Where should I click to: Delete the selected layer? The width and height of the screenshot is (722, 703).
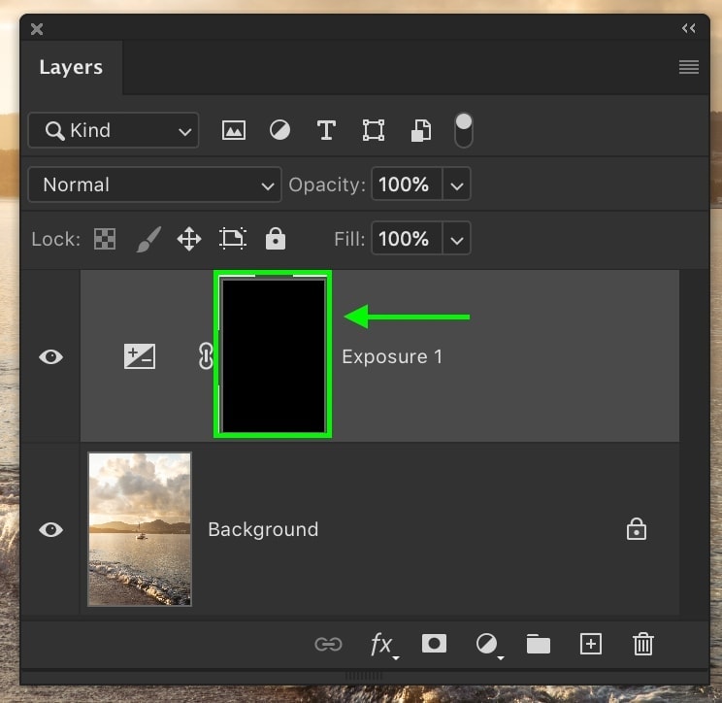pos(643,644)
